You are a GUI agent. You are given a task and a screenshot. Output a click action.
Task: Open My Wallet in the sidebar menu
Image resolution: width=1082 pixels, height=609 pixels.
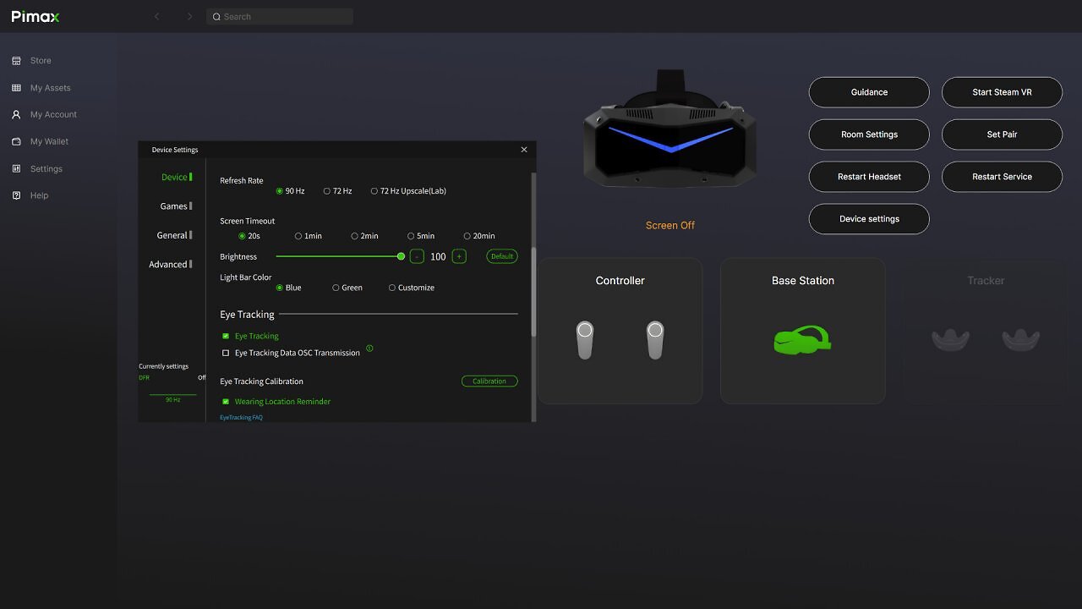pos(50,141)
